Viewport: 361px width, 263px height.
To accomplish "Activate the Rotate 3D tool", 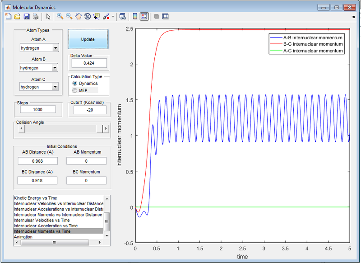I will [x=88, y=17].
